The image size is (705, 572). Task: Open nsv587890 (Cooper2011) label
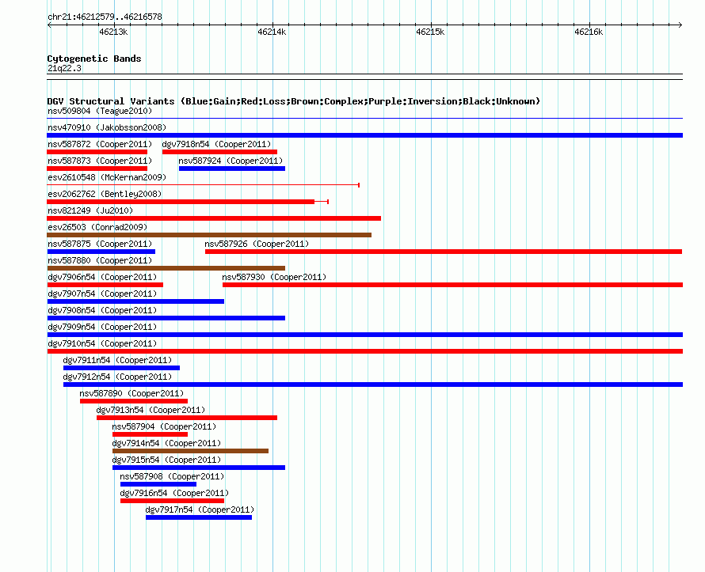click(131, 393)
